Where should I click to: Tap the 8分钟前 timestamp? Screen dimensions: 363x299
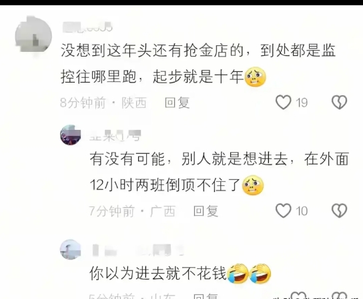pyautogui.click(x=83, y=103)
